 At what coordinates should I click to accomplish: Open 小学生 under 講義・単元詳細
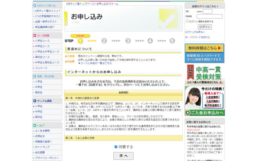39,82
